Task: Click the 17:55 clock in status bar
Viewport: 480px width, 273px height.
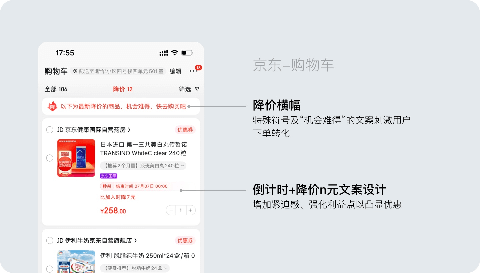Action: coord(65,53)
